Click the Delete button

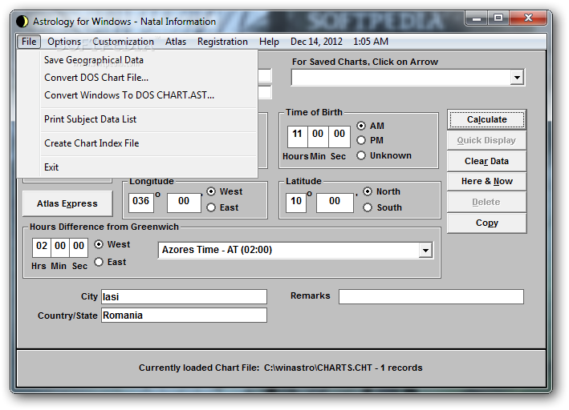pos(486,202)
